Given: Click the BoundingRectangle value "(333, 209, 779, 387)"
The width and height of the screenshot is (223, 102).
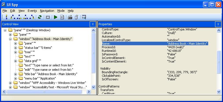Looking at the screenshot, I should click(182, 72).
